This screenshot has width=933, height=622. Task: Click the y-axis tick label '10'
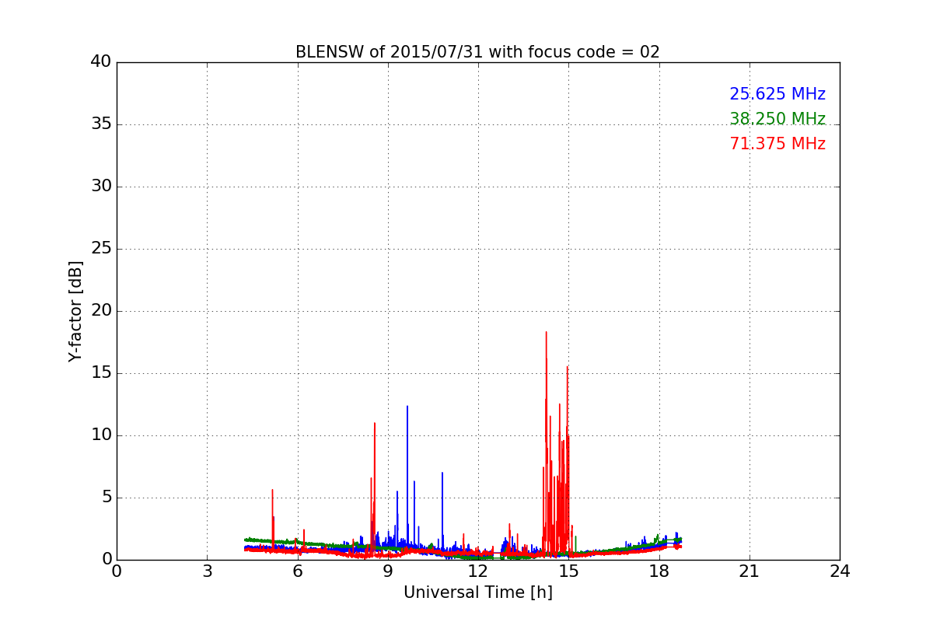pyautogui.click(x=100, y=435)
